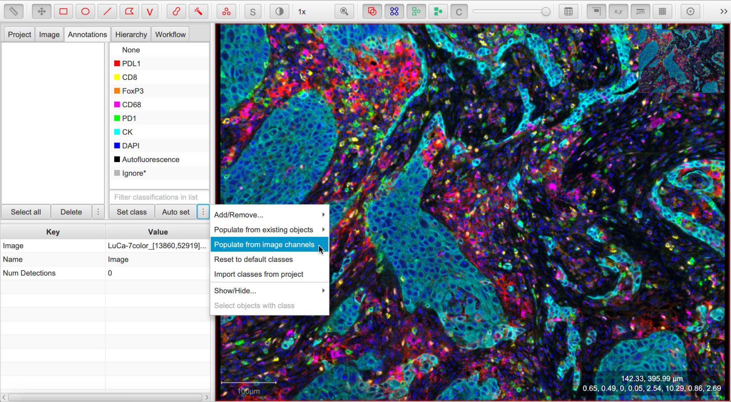Image resolution: width=731 pixels, height=402 pixels.
Task: Select the Move tool
Action: click(x=41, y=11)
